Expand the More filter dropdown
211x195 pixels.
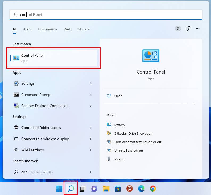[x=84, y=29]
